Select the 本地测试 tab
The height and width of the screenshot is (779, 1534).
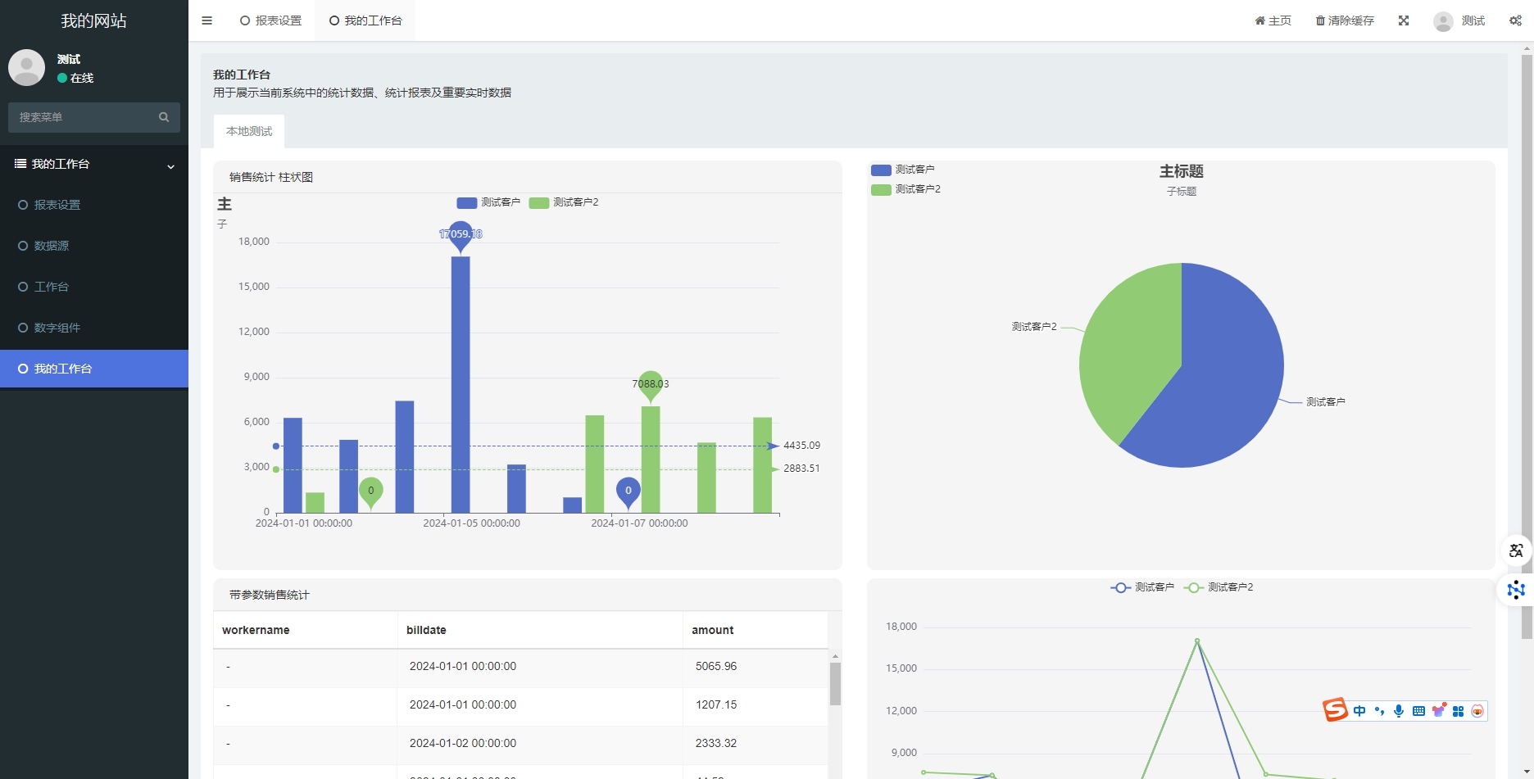click(249, 131)
